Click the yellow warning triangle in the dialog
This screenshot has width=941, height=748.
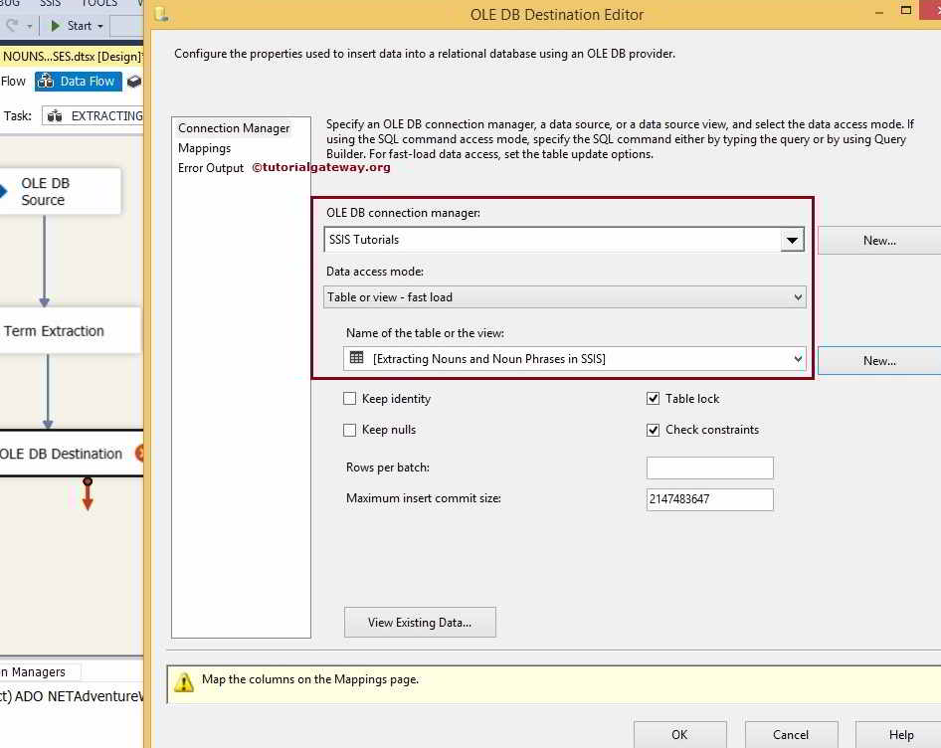click(182, 680)
